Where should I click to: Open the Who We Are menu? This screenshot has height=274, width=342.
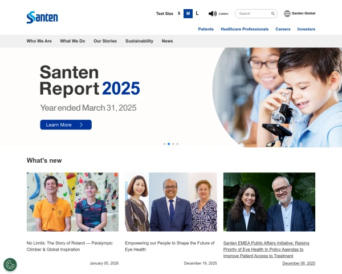(x=39, y=41)
